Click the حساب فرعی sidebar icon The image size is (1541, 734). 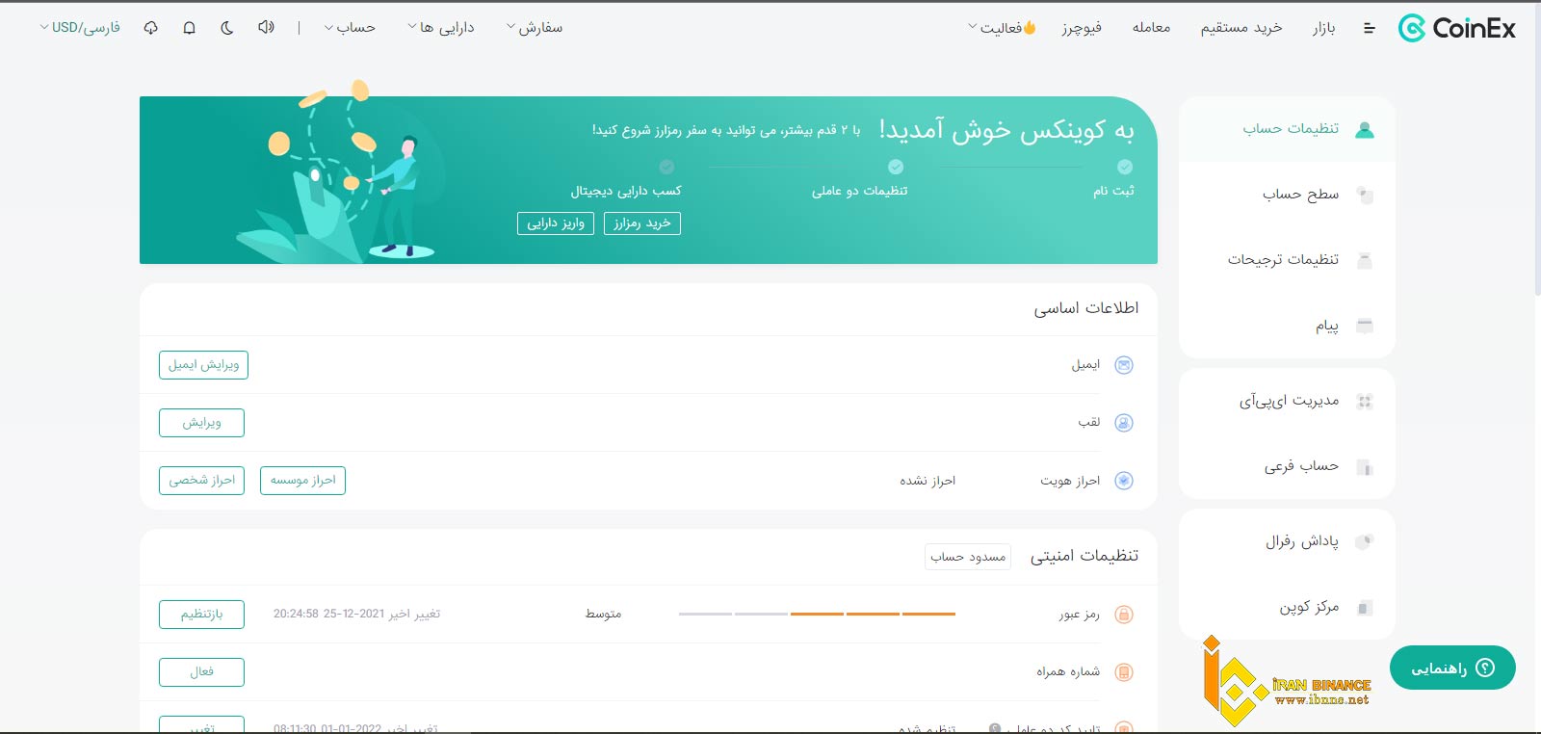[1364, 467]
